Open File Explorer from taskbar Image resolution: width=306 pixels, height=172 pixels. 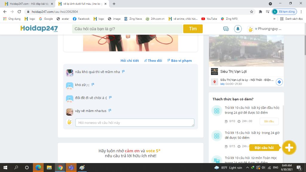(49, 168)
